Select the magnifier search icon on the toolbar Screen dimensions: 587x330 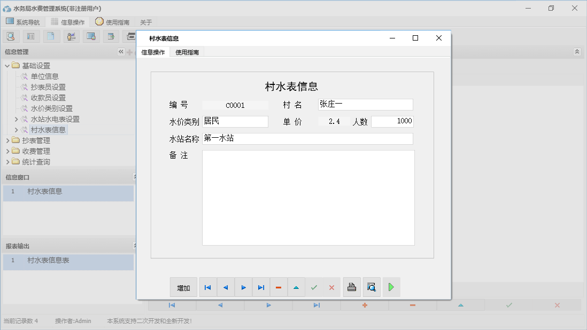point(11,36)
